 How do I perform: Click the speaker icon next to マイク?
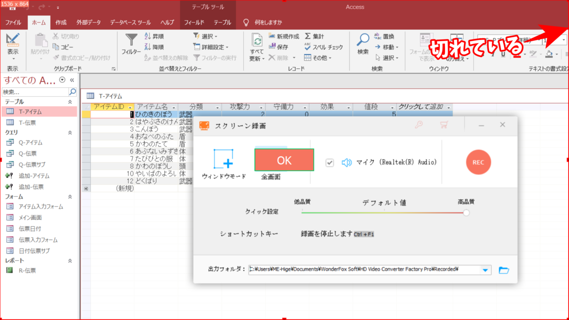coord(347,163)
